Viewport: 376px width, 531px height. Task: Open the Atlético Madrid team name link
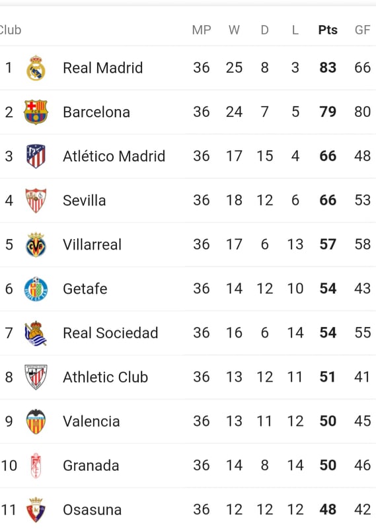coord(114,156)
